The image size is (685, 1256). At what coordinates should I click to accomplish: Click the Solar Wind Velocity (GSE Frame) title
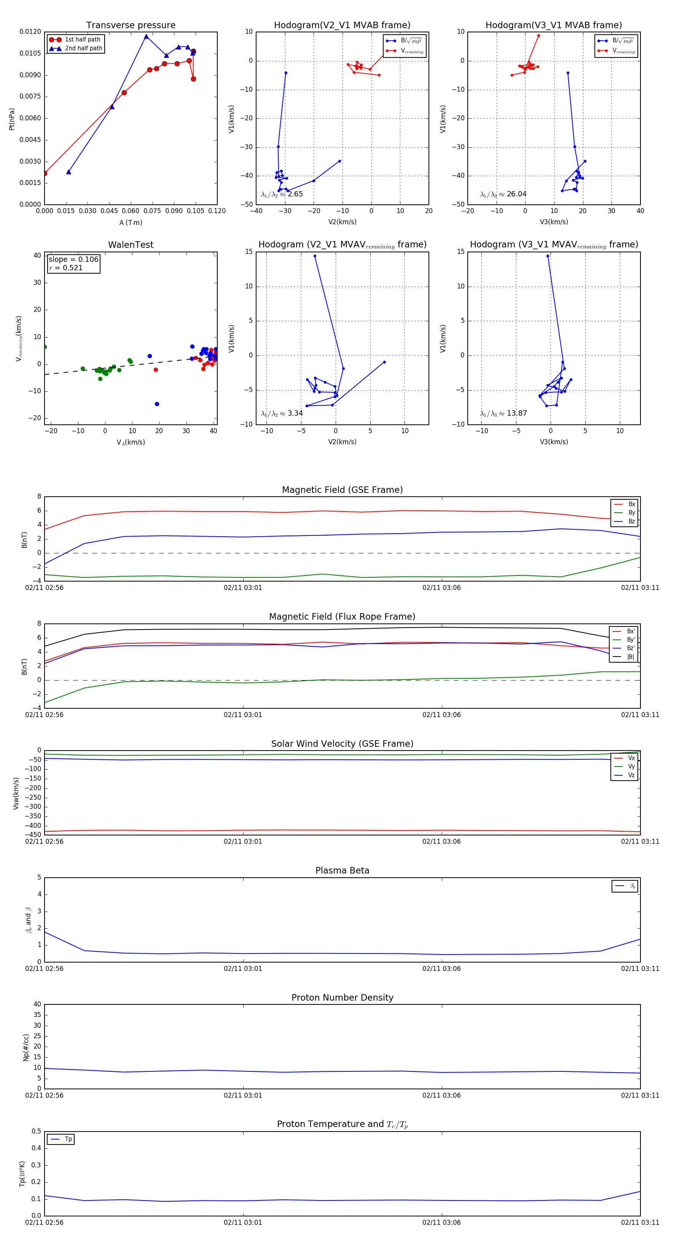click(342, 744)
